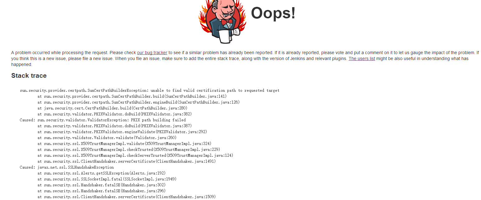Click the 'Caused: javax.net.ssl.SSLHandshakeException' line
Viewport: 481px width, 200px height.
[x=67, y=167]
